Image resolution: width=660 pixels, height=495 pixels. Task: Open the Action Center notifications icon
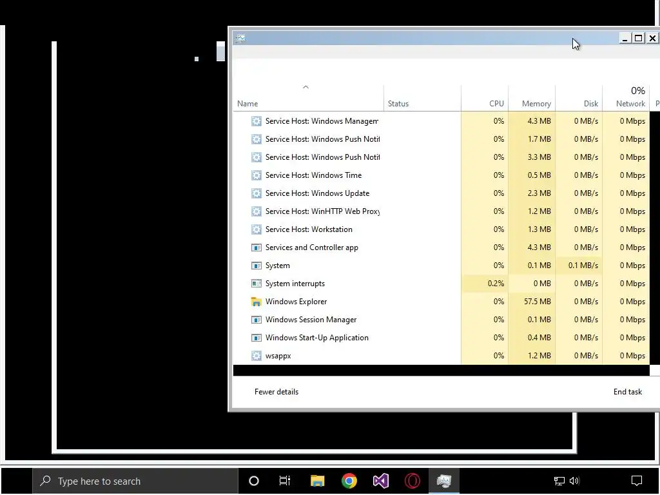pyautogui.click(x=637, y=481)
